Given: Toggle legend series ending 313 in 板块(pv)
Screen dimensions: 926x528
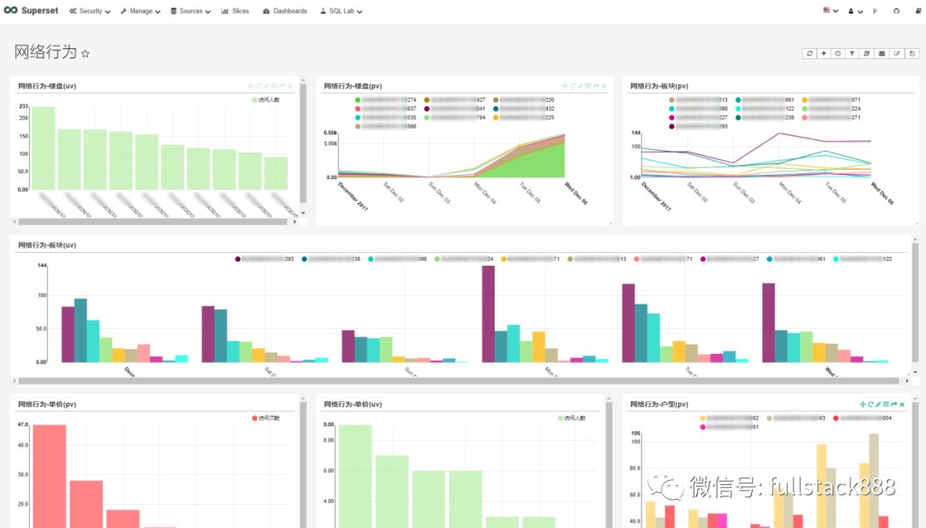Looking at the screenshot, I should click(x=699, y=99).
